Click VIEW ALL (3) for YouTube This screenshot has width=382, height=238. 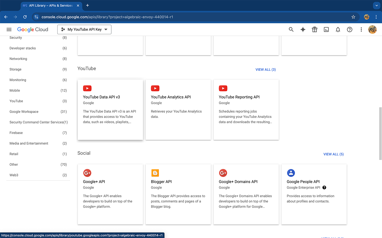pyautogui.click(x=266, y=70)
